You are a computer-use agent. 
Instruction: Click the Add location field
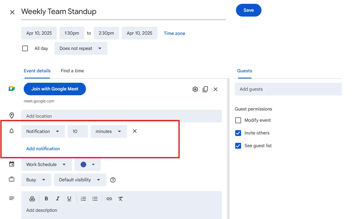(x=121, y=116)
